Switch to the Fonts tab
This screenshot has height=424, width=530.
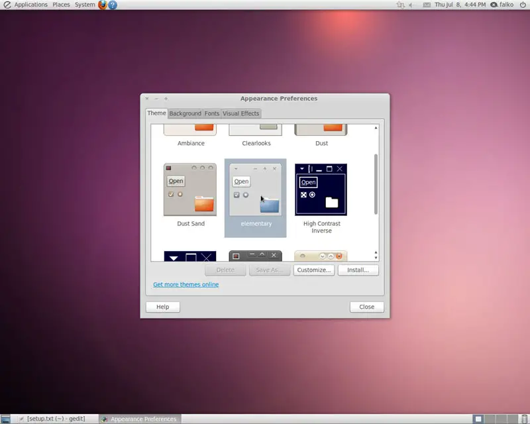tap(212, 113)
